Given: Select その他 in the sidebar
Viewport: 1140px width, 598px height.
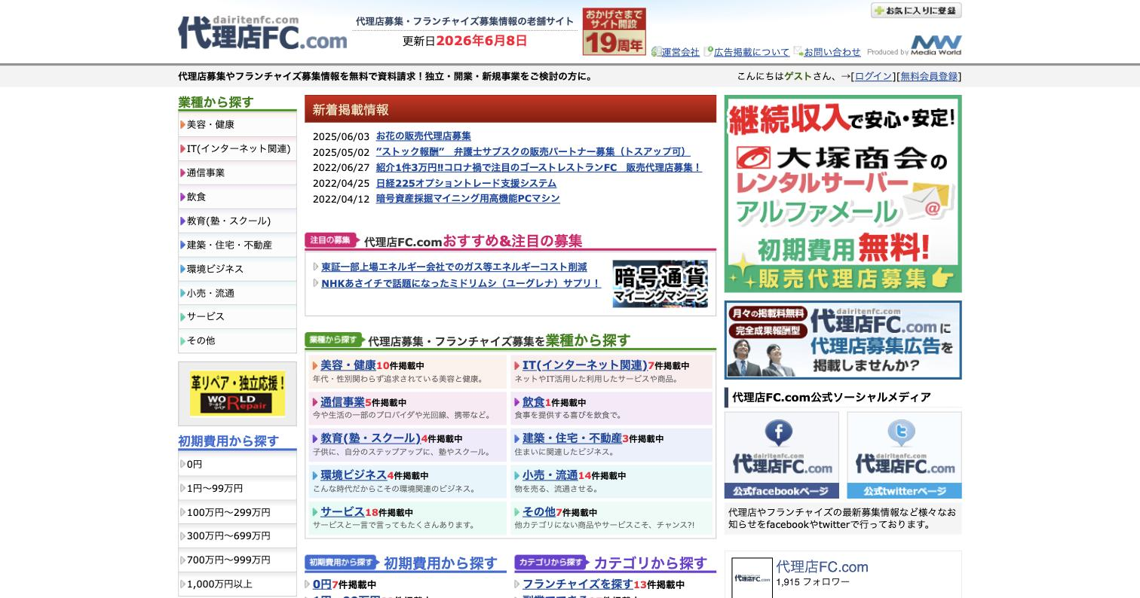Looking at the screenshot, I should (x=237, y=340).
